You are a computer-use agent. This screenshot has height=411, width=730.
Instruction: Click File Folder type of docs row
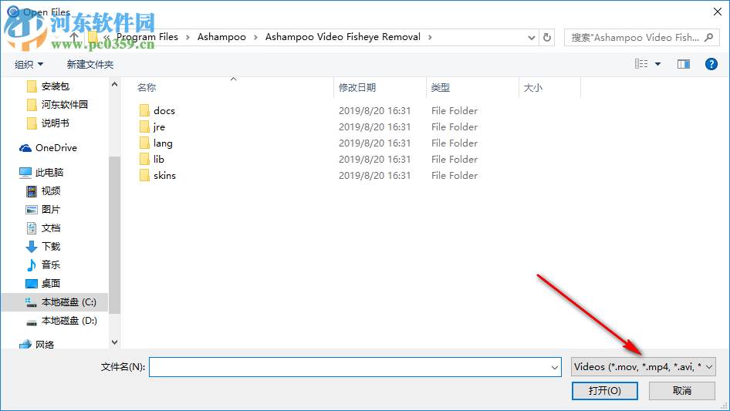(x=455, y=111)
